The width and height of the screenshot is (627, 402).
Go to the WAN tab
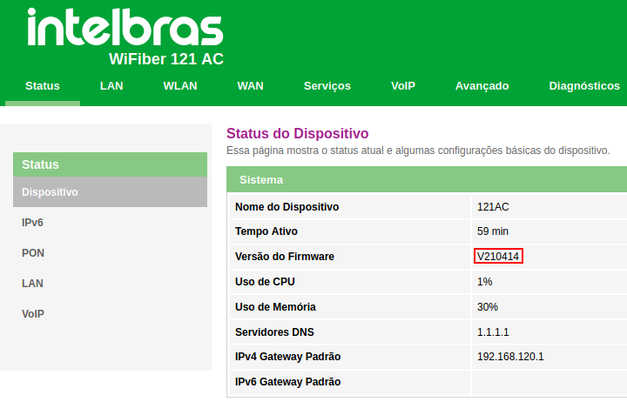250,86
